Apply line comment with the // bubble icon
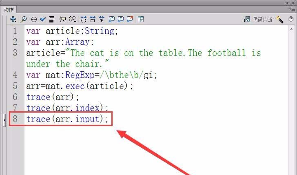This screenshot has height=175, width=297. (121, 19)
